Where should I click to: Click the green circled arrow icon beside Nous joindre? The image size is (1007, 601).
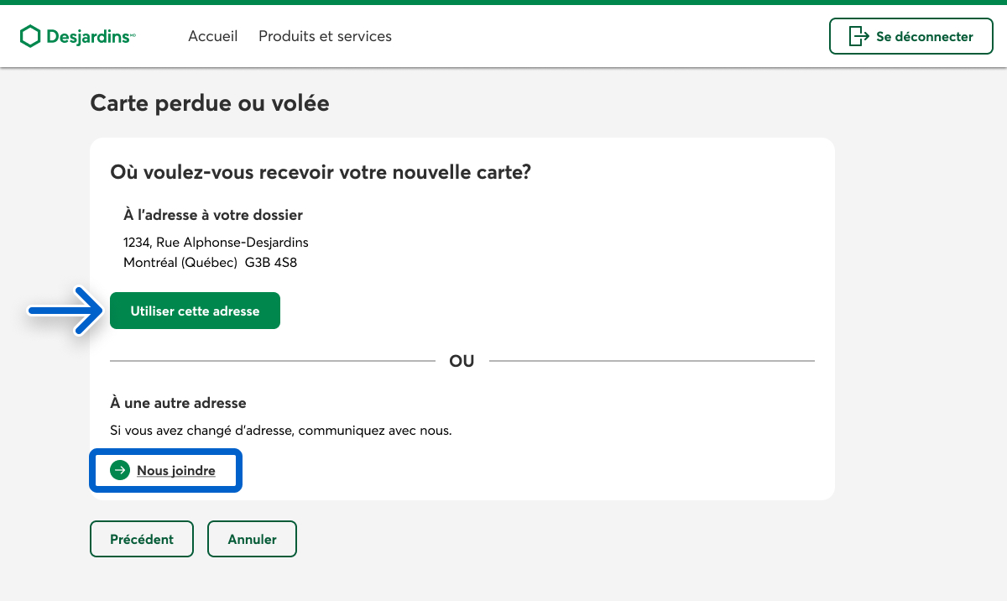point(120,471)
